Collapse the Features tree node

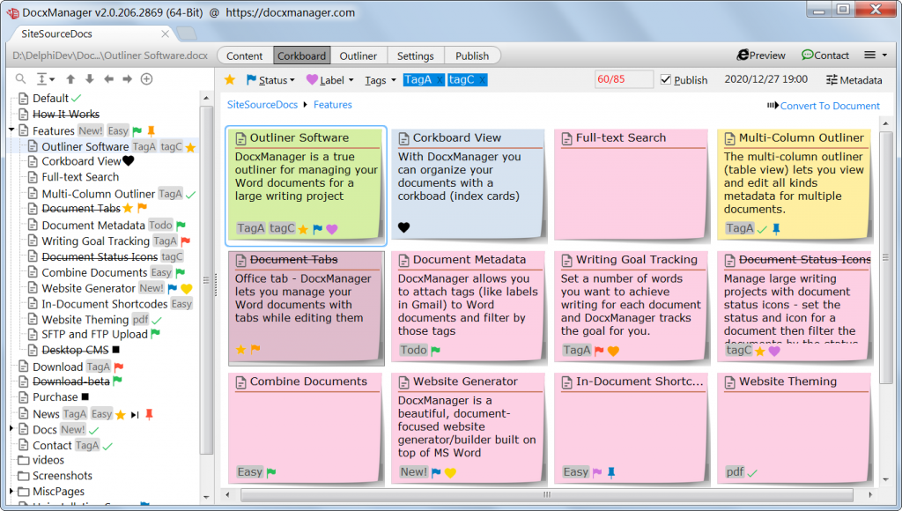11,130
